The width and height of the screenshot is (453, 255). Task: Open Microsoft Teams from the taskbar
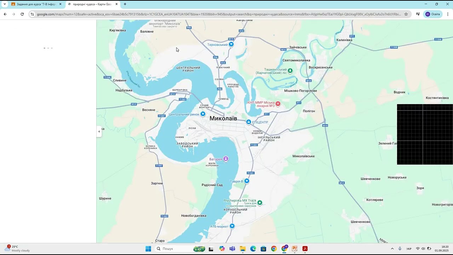click(x=232, y=249)
